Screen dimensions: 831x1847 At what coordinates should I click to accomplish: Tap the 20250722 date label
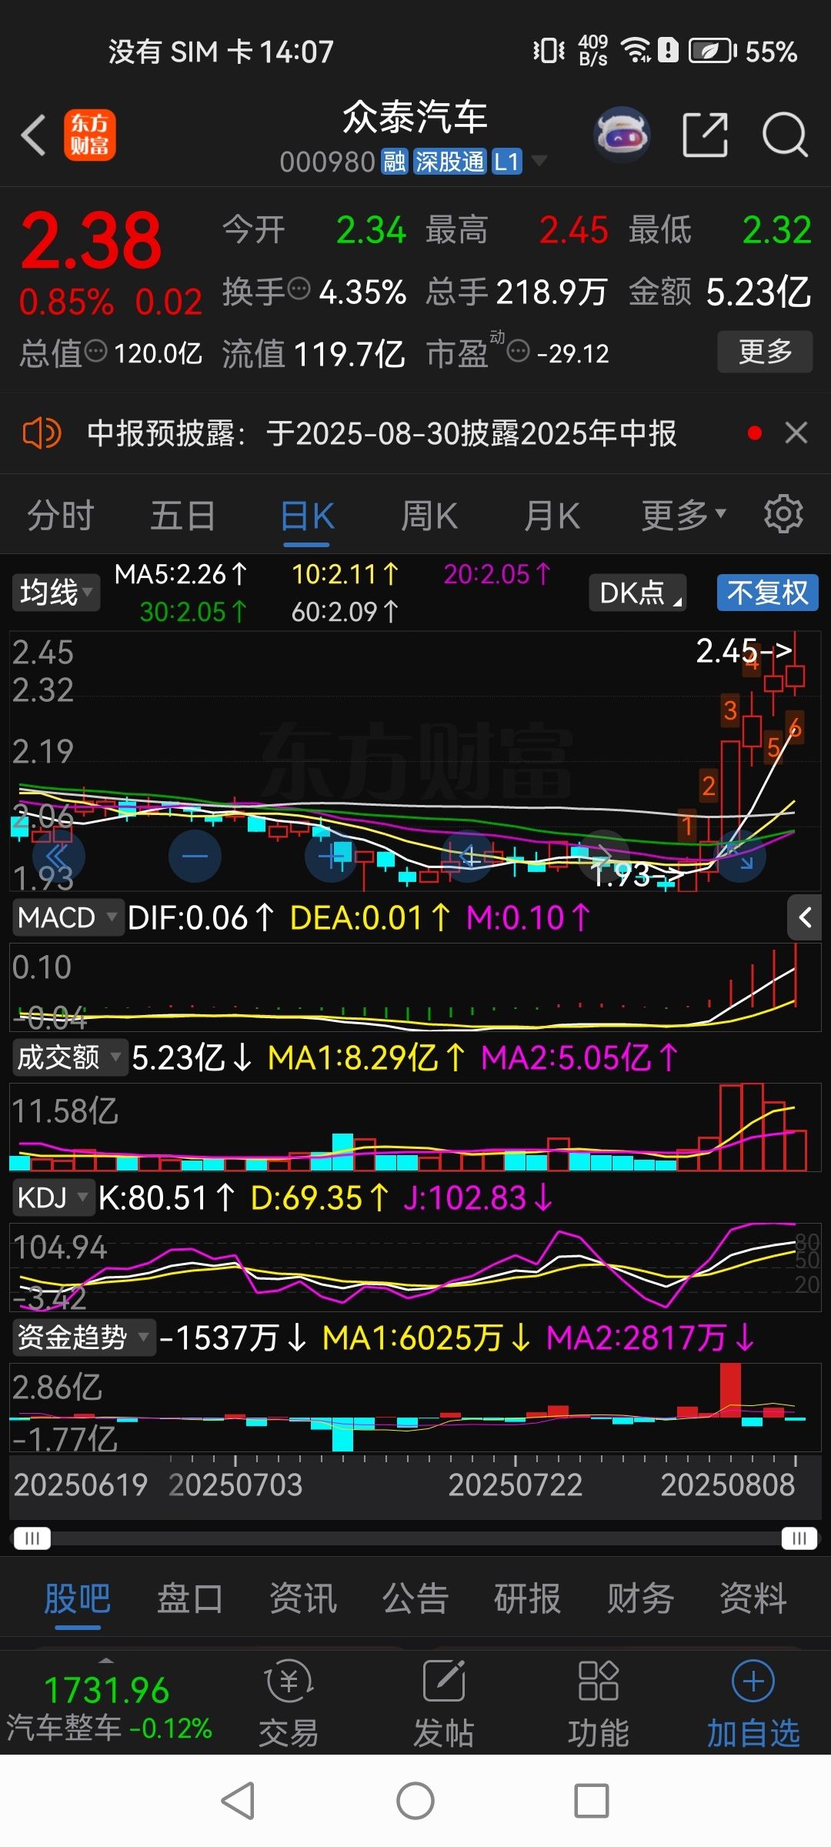click(516, 1485)
